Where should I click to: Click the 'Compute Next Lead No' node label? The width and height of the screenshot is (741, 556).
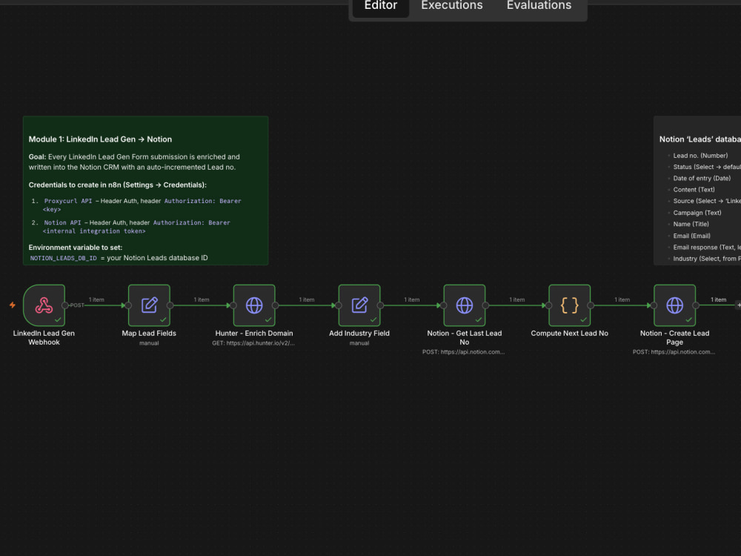click(x=569, y=334)
